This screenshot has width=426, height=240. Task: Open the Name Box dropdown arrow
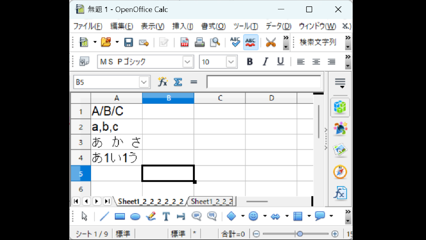coord(144,82)
